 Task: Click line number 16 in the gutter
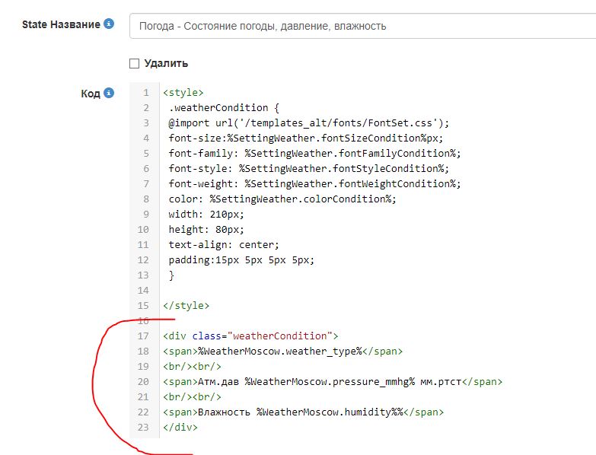pos(143,321)
